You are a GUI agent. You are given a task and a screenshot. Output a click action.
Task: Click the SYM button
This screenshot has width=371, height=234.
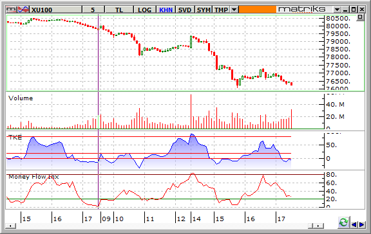[x=204, y=10]
